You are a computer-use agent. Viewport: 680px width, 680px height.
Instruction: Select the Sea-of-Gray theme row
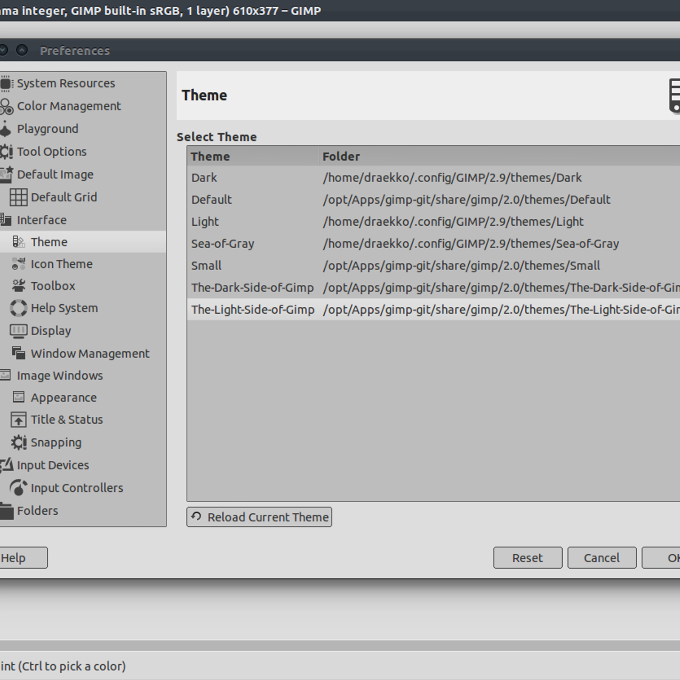click(x=433, y=244)
